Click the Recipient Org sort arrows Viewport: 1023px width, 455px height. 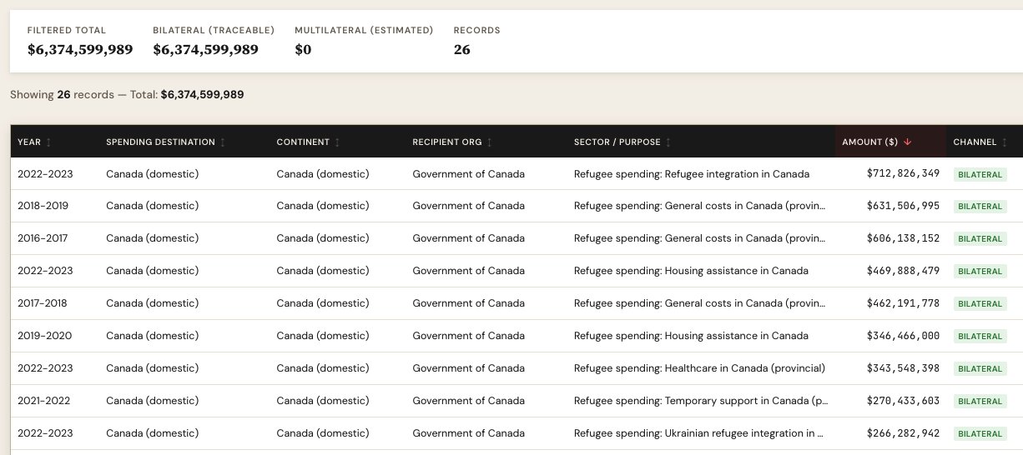(490, 142)
